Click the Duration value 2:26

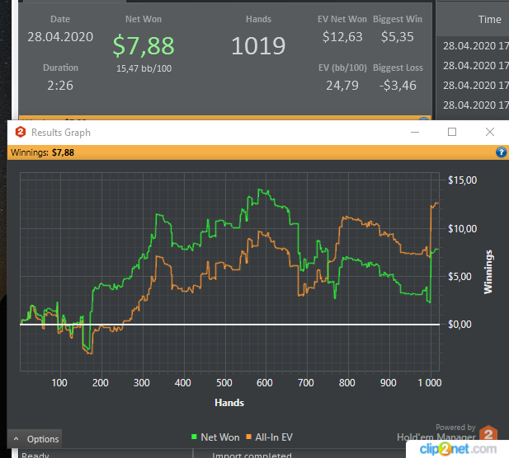click(60, 86)
